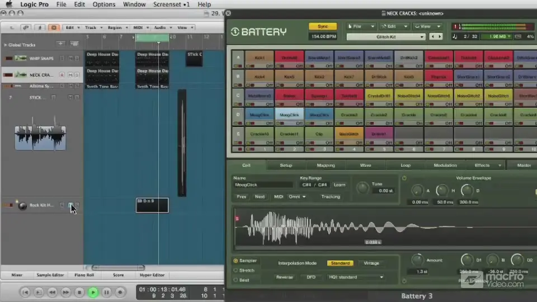537x302 pixels.
Task: Click the Learn key range button
Action: pos(340,185)
